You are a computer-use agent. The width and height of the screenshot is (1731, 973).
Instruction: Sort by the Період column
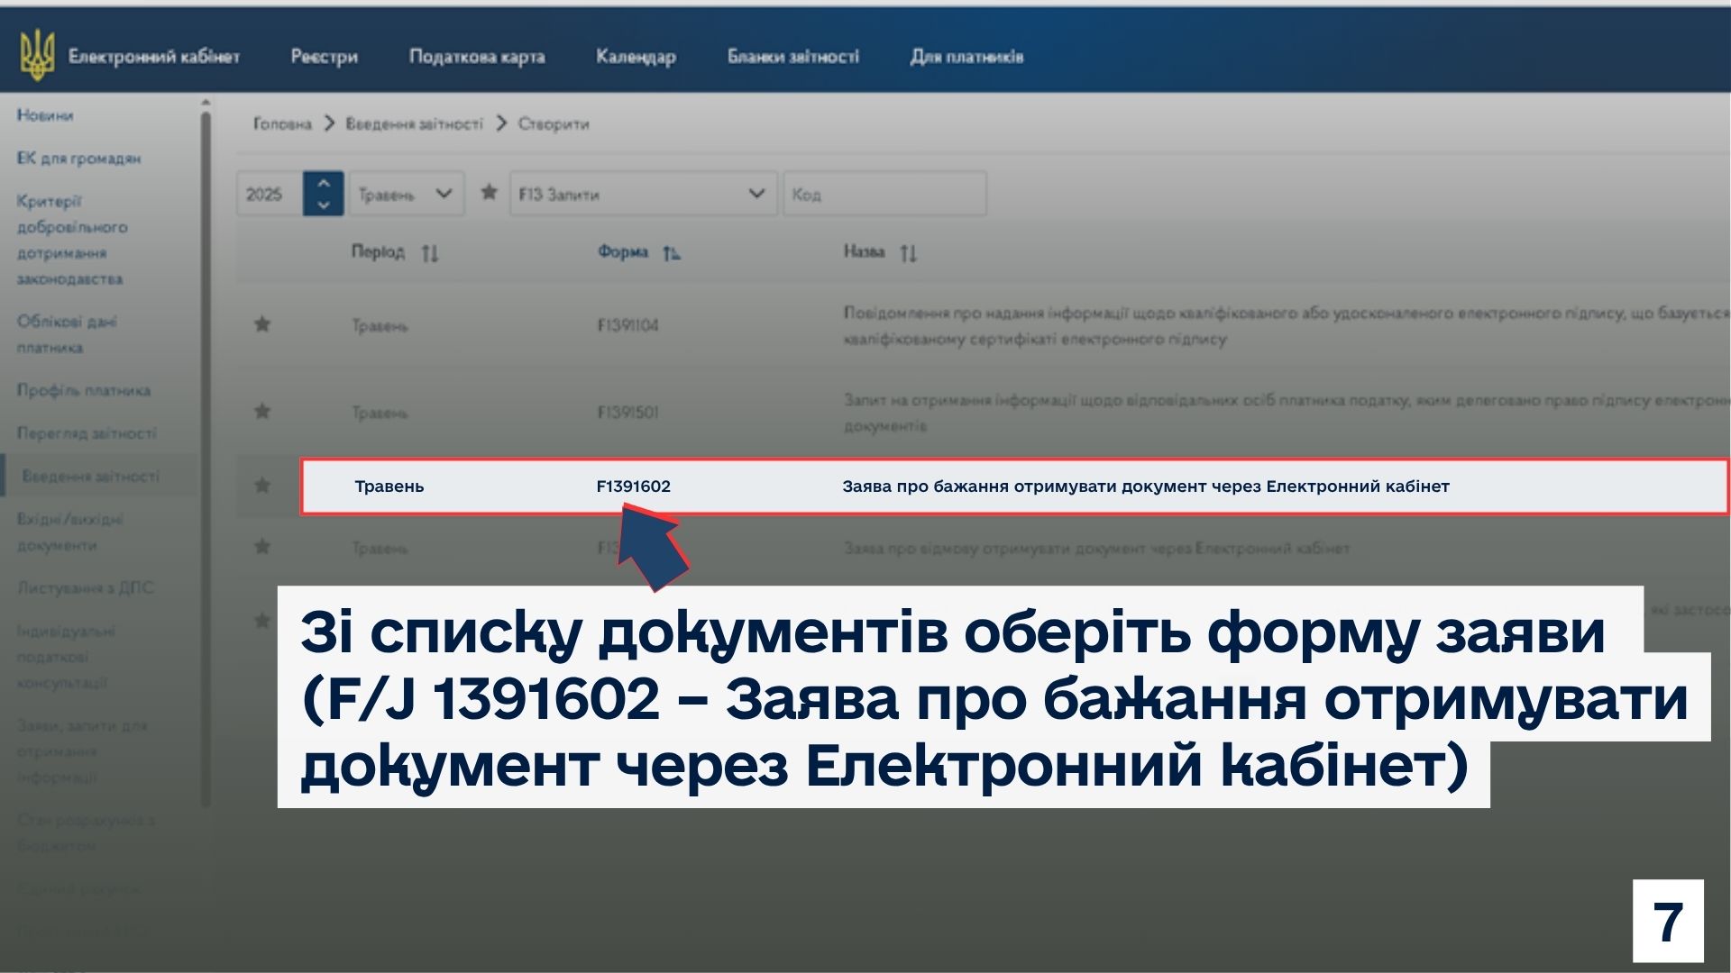395,252
